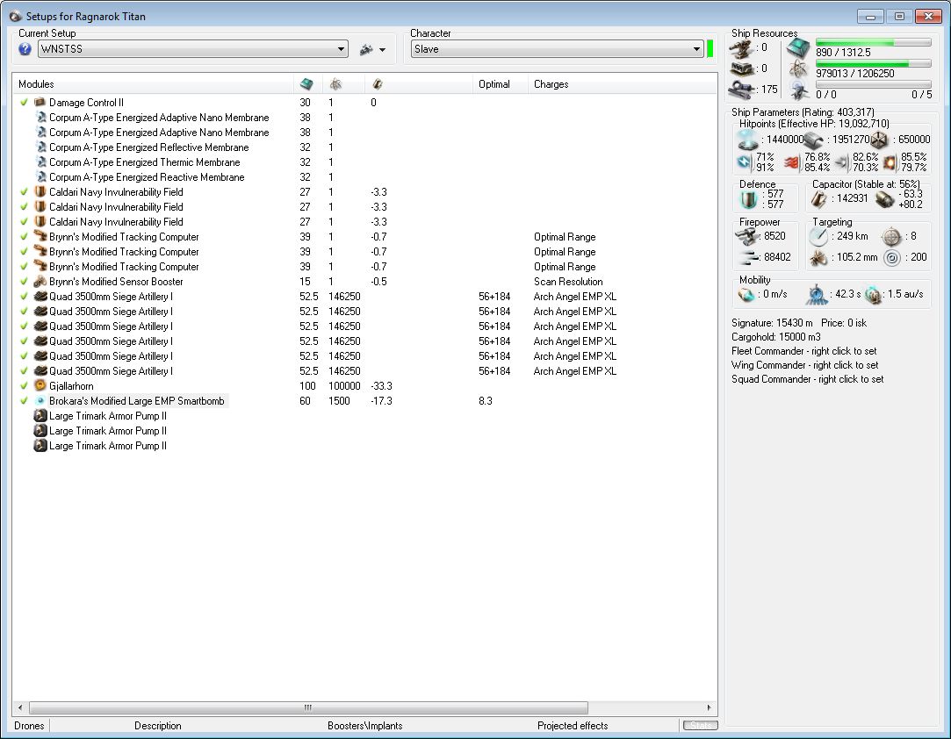Click the Gjallarhorn doomsday module icon

40,385
